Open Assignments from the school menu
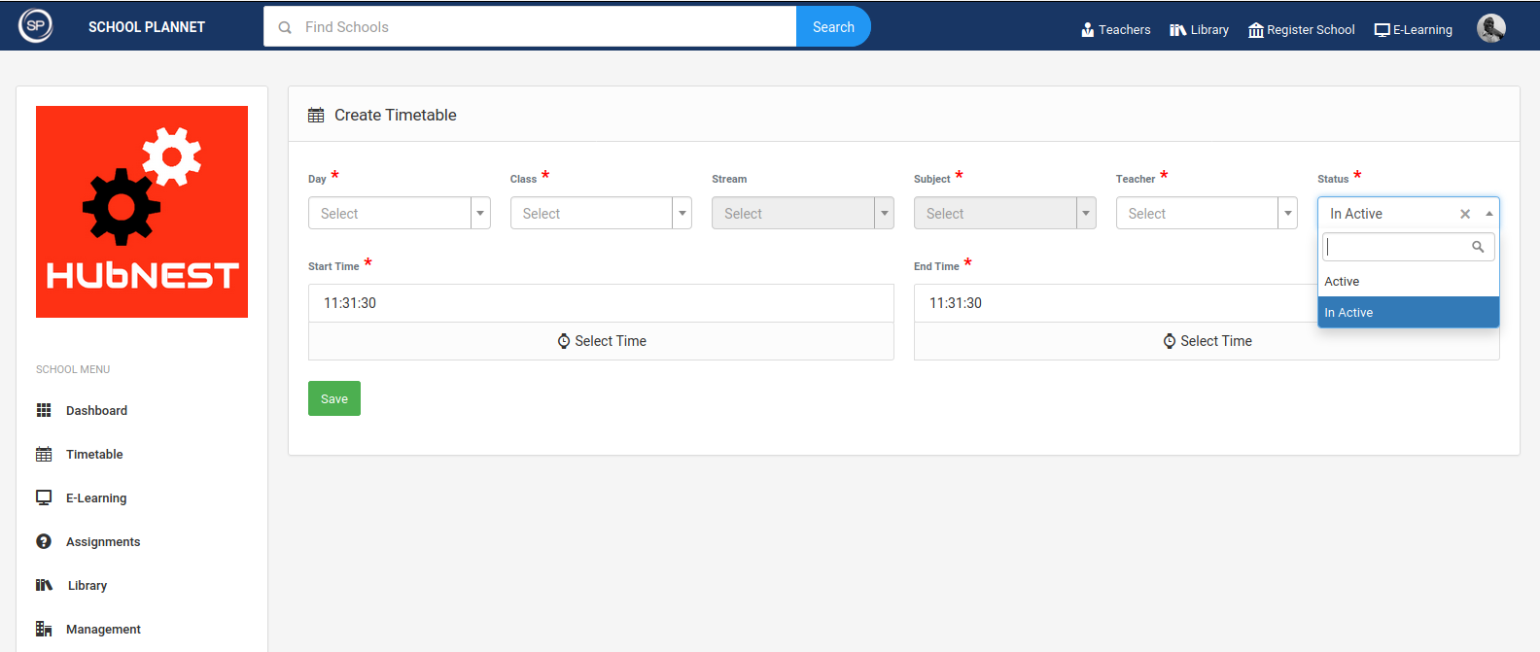 pyautogui.click(x=103, y=541)
